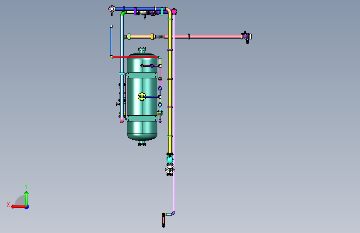
Task: Select the upper green support band on tank
Action: click(x=142, y=75)
